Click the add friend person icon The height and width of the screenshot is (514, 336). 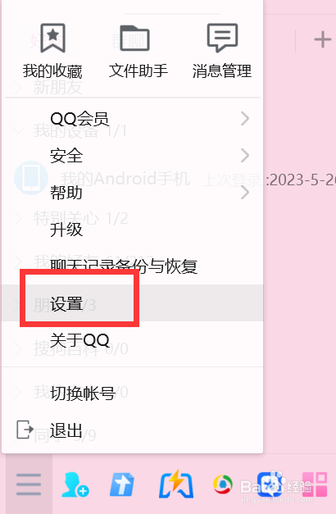click(x=75, y=484)
